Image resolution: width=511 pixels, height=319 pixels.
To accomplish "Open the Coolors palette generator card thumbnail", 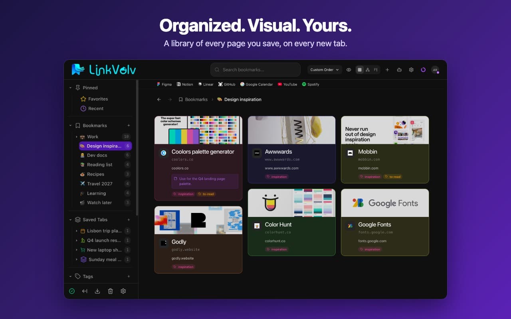I will 198,130.
